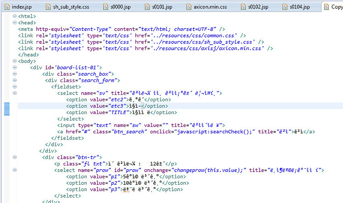Click the btn_search anchor line

click(x=186, y=132)
